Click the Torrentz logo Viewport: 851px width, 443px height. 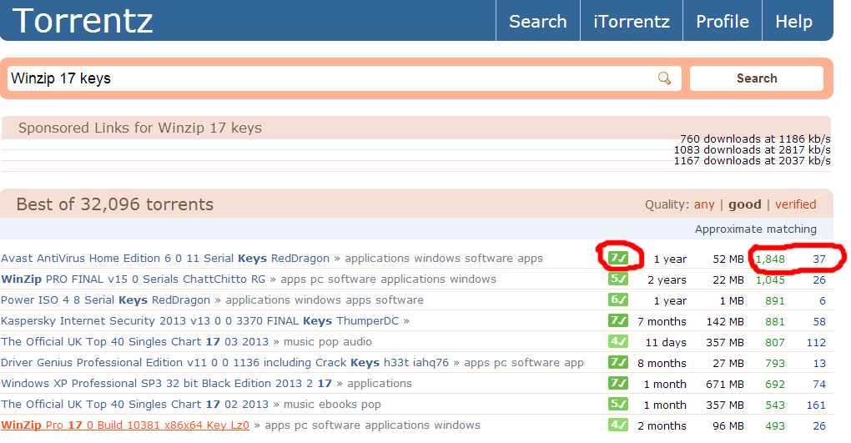coord(83,21)
